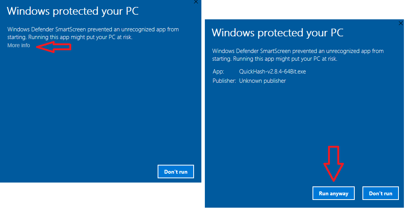This screenshot has height=210, width=407.
Task: Click the right dialog's PC at risk line
Action: (275, 59)
